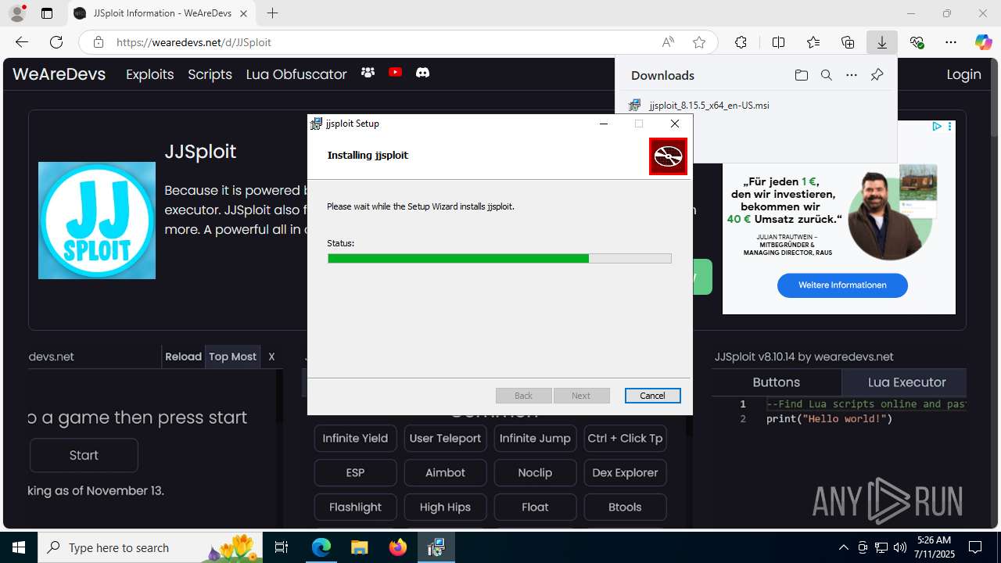Switch to the Lua Executor tab

[x=906, y=382]
